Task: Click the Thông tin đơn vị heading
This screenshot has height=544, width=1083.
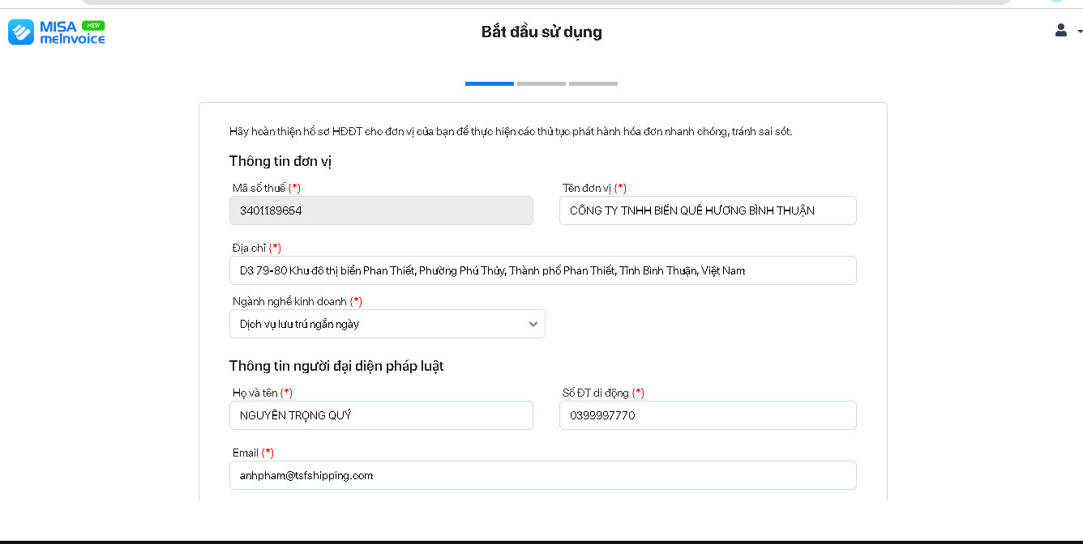Action: click(280, 161)
